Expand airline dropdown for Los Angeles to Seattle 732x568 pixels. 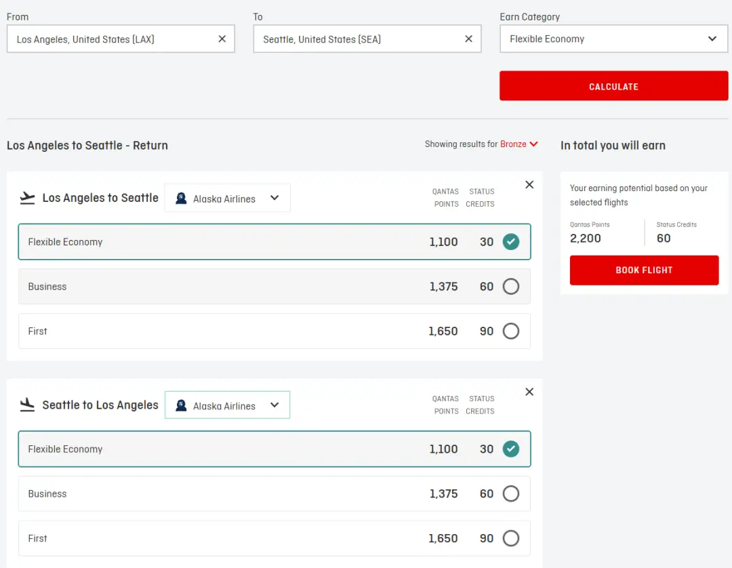tap(274, 199)
